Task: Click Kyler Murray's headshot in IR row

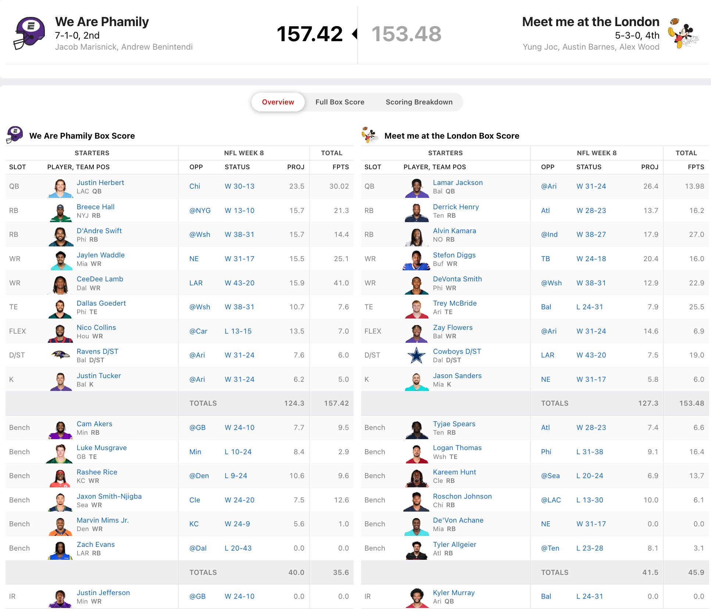Action: tap(417, 598)
